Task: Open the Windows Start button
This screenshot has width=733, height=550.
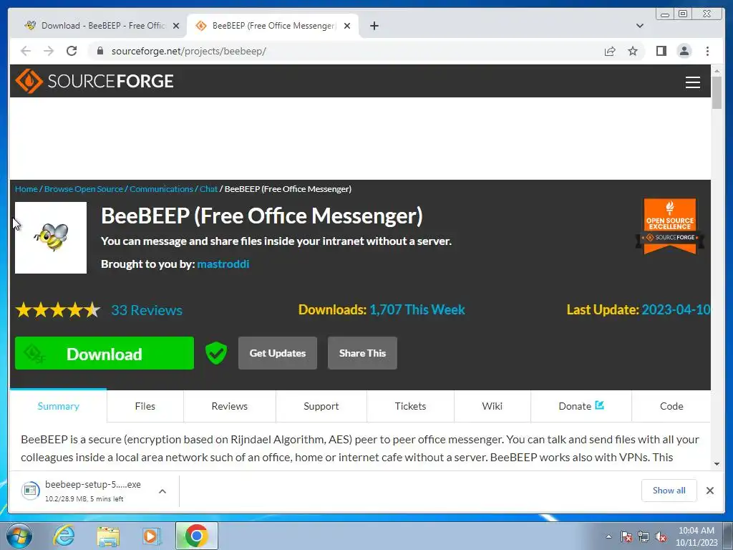Action: click(x=19, y=536)
